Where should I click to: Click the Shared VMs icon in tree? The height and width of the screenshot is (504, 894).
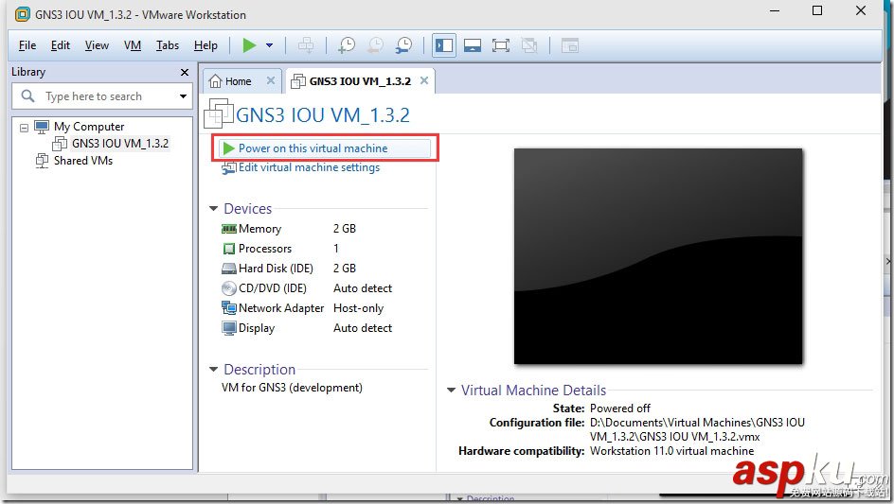click(43, 161)
